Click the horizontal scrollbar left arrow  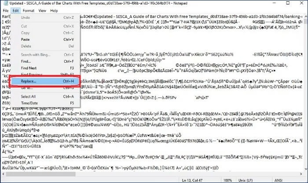4,174
